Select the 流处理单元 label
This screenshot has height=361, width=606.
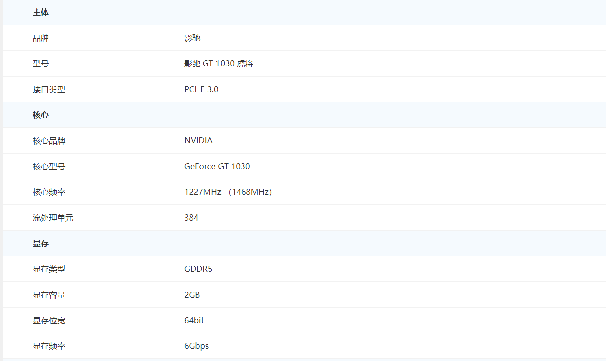click(x=53, y=218)
